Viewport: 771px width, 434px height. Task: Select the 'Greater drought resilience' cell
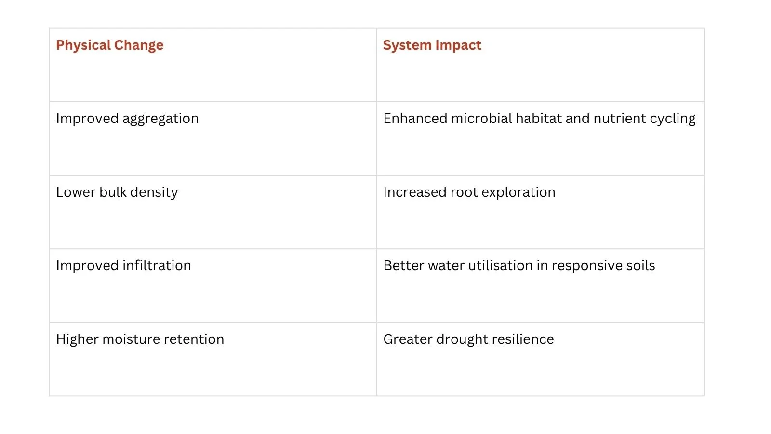tap(540, 359)
